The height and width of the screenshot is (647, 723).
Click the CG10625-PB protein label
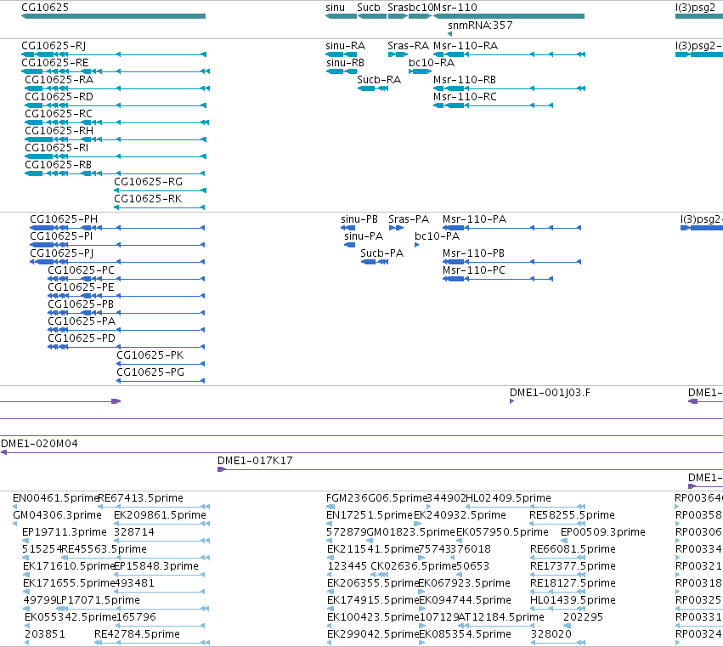81,304
